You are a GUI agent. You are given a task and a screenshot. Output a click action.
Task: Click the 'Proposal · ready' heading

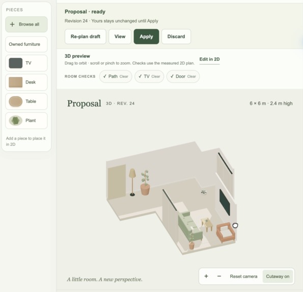[x=85, y=12]
